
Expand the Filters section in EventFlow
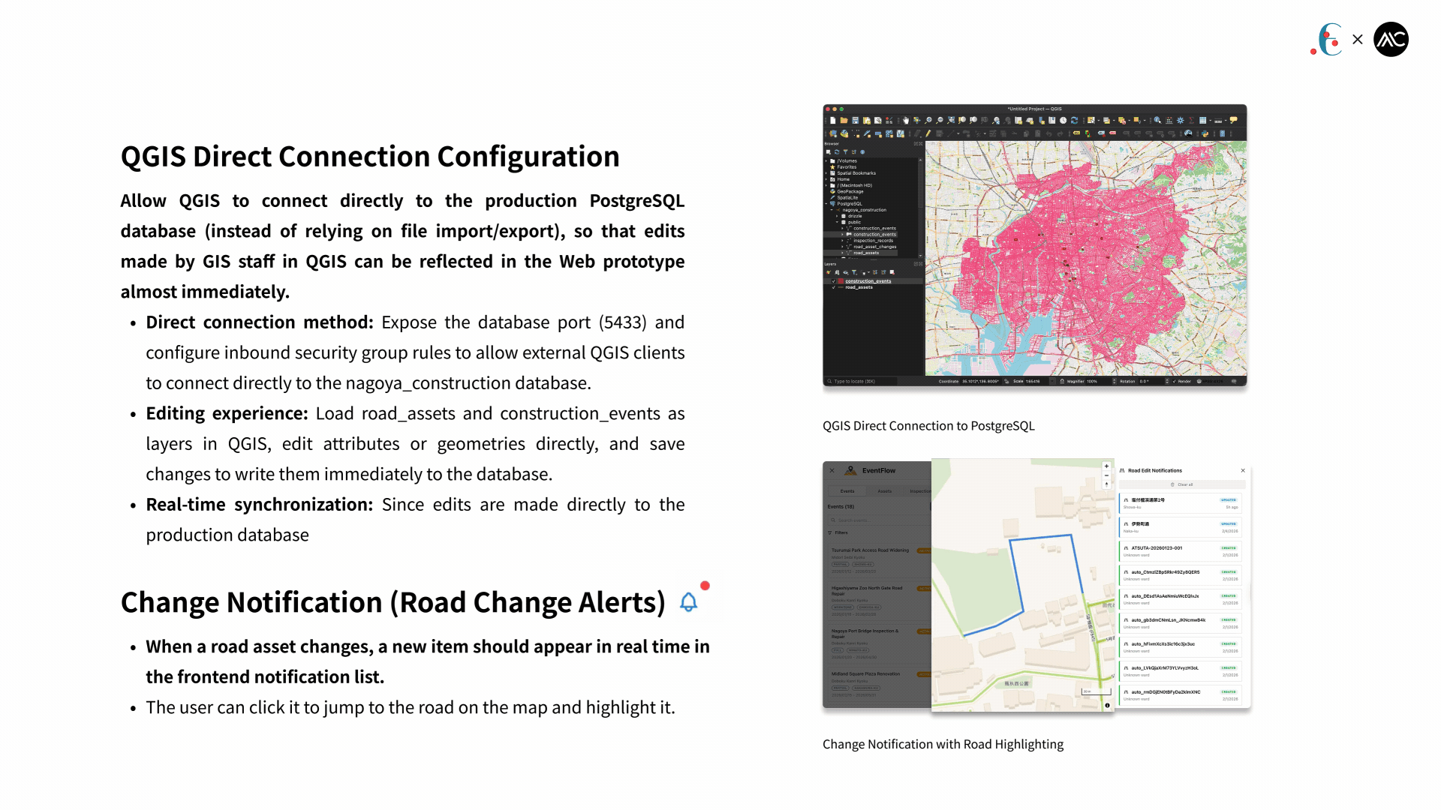point(841,532)
